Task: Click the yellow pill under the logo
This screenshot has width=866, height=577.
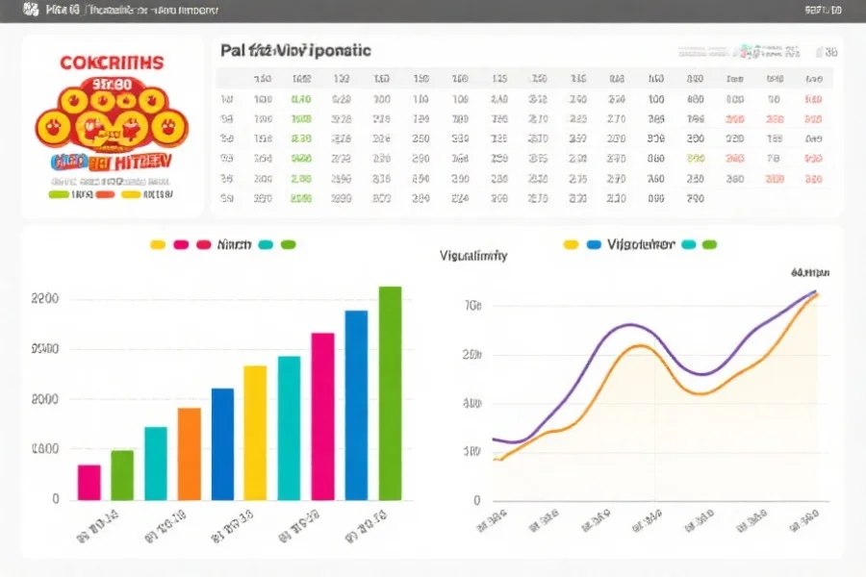Action: click(131, 194)
